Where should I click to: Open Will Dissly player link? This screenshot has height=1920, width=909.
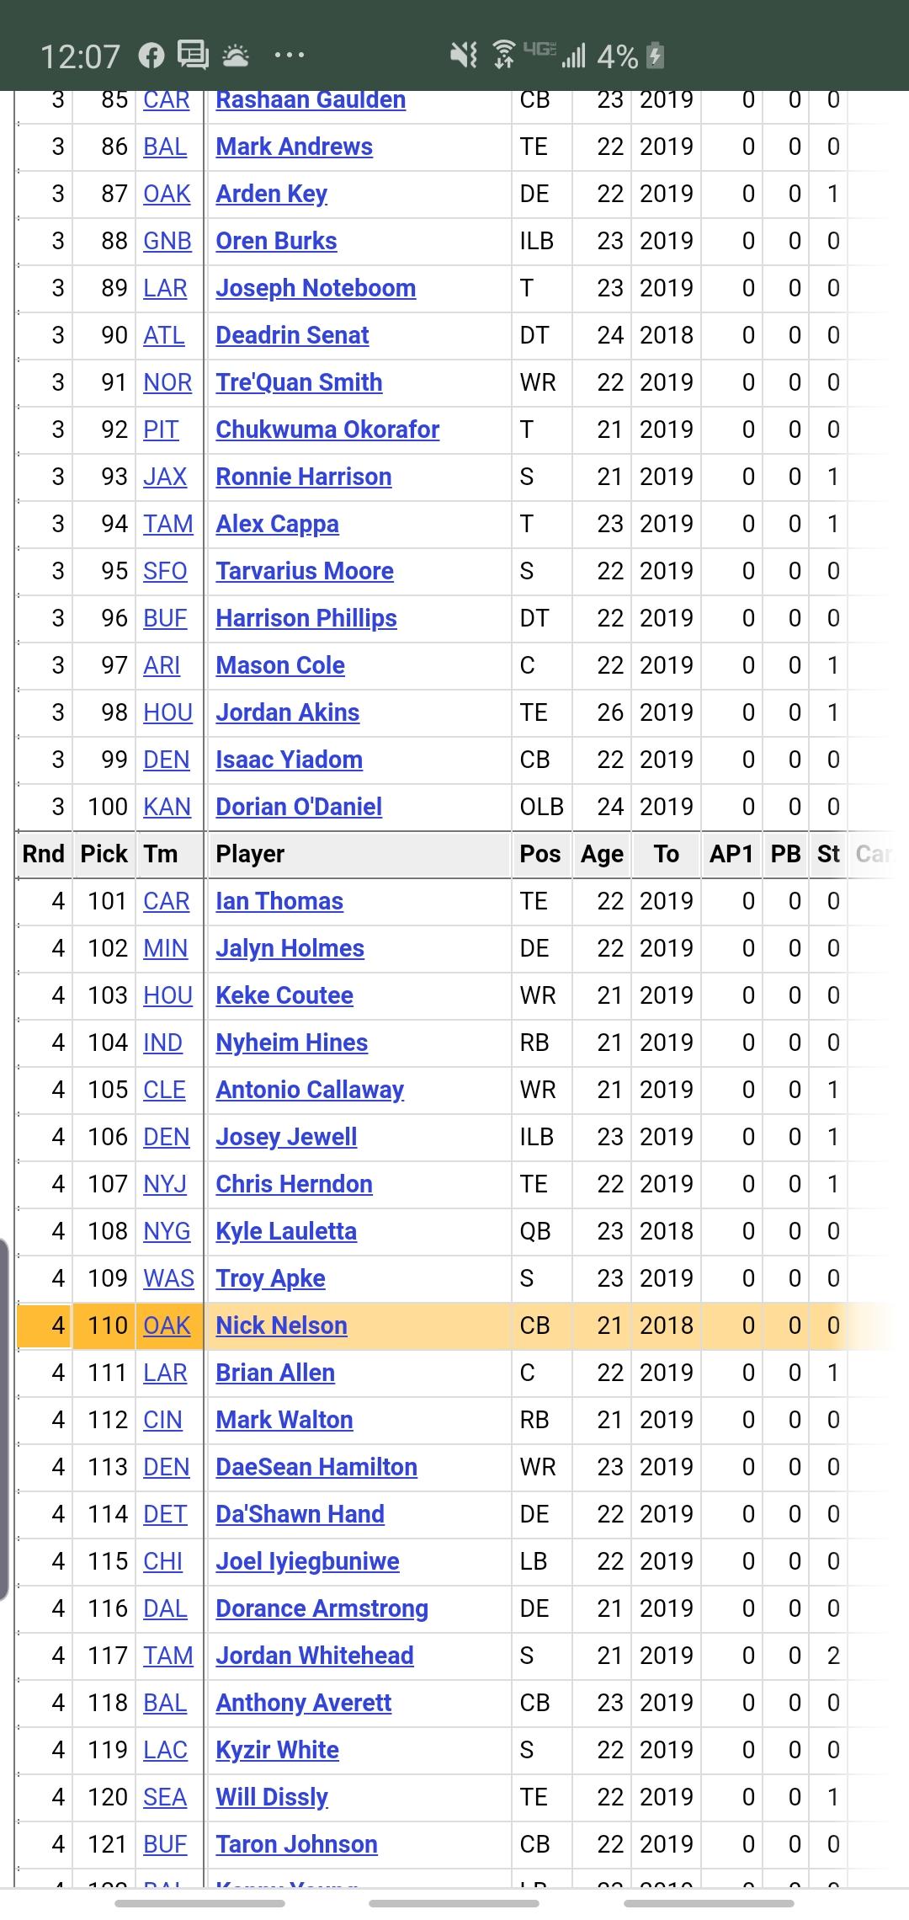pos(272,1797)
